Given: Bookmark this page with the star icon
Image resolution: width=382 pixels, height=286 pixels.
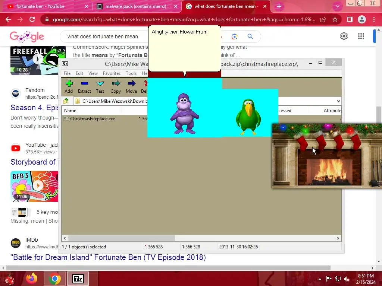Looking at the screenshot, I should [x=335, y=19].
